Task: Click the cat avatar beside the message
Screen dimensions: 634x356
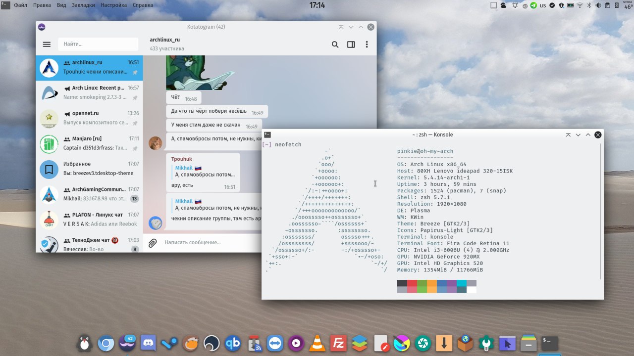Action: click(155, 143)
